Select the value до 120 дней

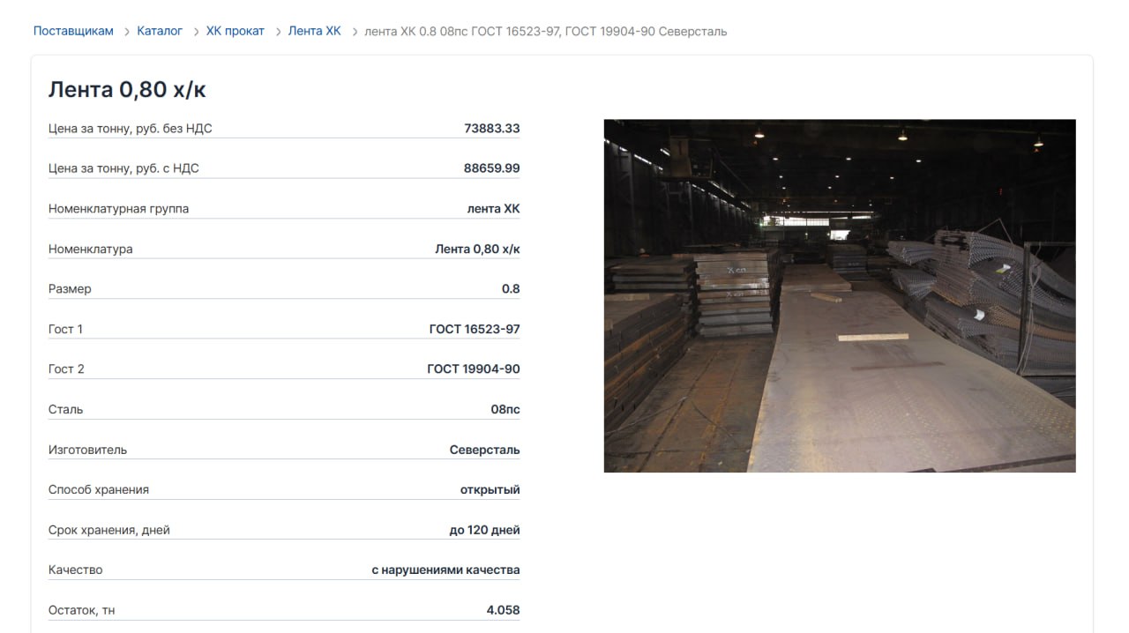pos(485,531)
